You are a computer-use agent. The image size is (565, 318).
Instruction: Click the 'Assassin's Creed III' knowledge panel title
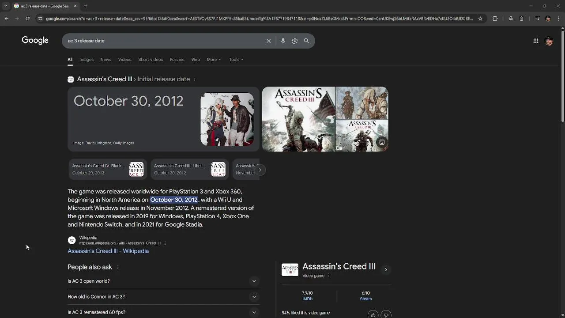[339, 266]
